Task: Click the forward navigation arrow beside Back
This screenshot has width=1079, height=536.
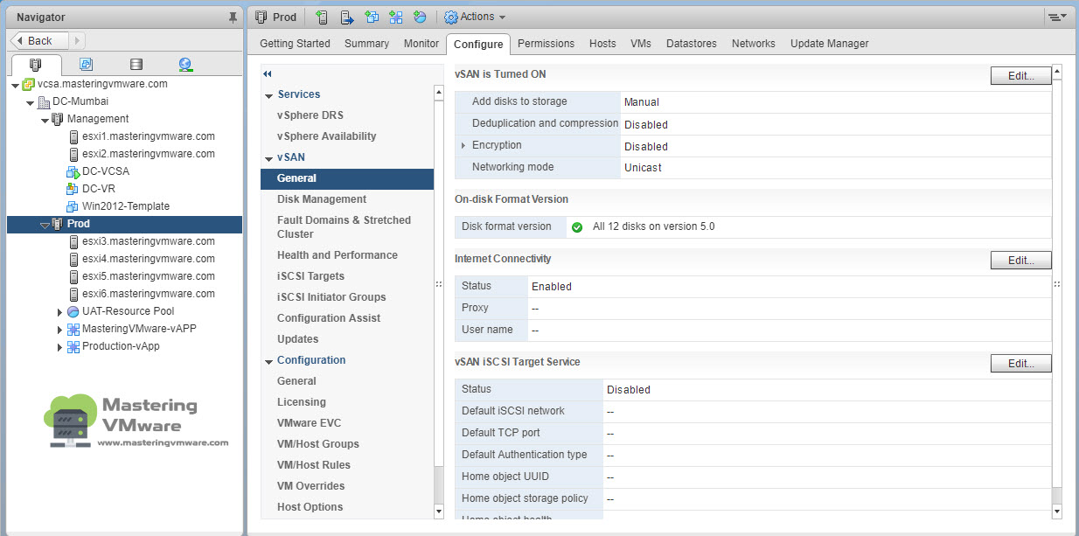Action: [x=76, y=40]
